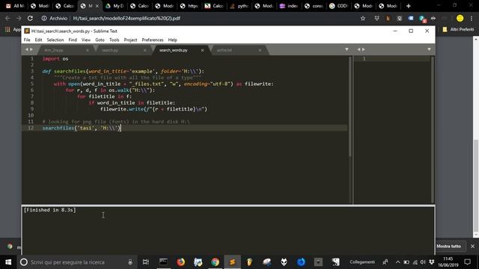479x269 pixels.
Task: Open the blue Firefox Developer taskbar icon
Action: click(301, 262)
